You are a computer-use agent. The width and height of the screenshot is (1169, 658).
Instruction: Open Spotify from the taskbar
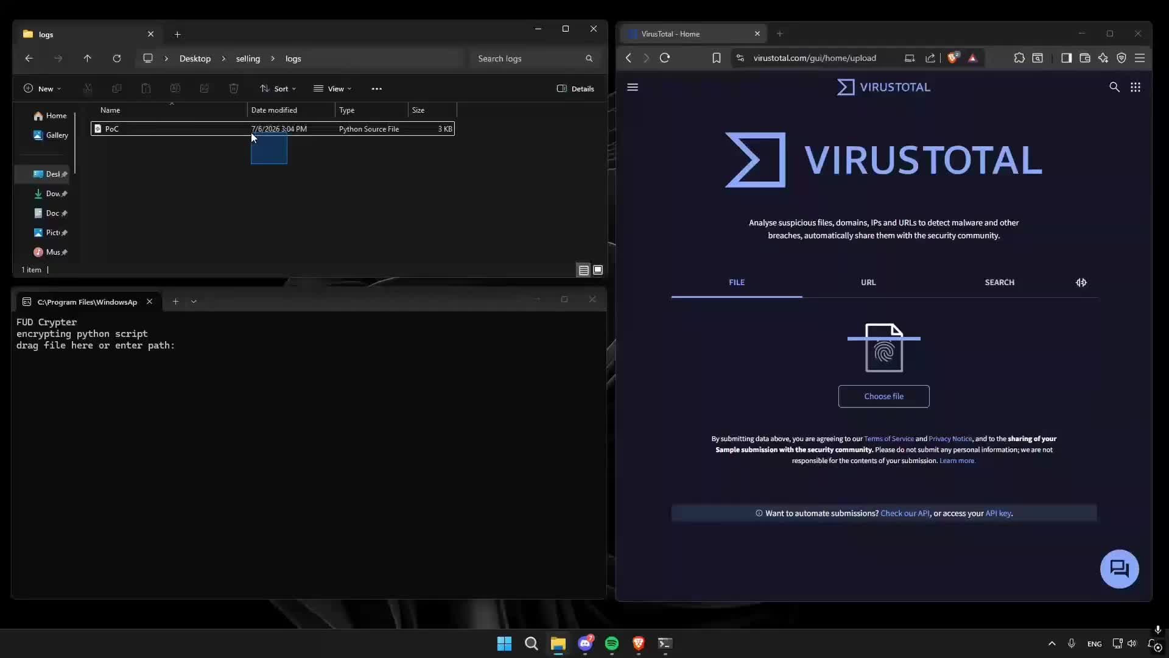612,643
